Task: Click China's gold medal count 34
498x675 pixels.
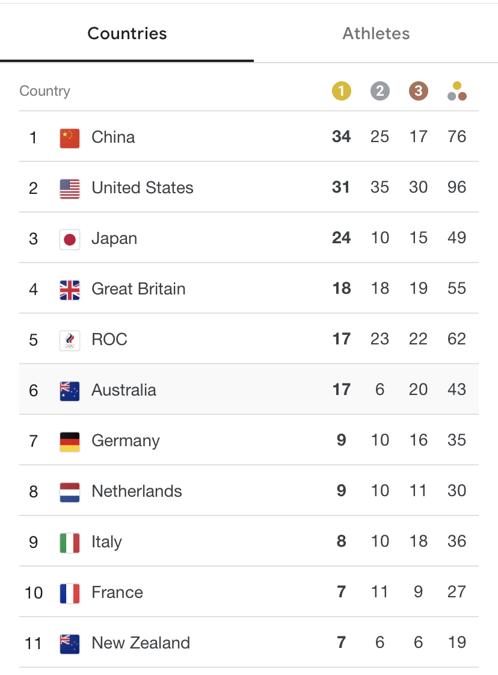Action: 342,137
